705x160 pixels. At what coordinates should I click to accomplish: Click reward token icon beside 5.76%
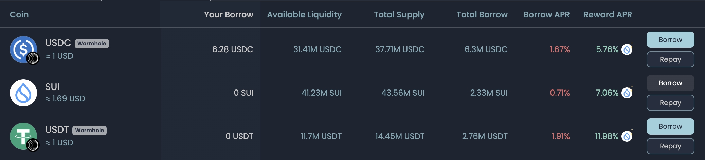pyautogui.click(x=627, y=49)
